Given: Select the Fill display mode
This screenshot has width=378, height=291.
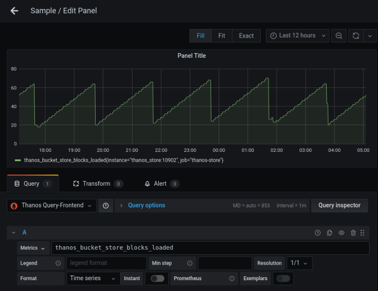Looking at the screenshot, I should pyautogui.click(x=200, y=36).
